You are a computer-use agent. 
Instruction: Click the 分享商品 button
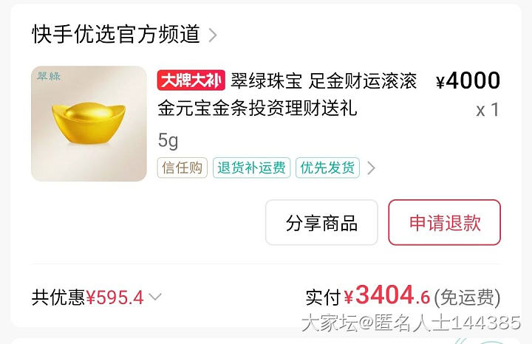pos(321,222)
